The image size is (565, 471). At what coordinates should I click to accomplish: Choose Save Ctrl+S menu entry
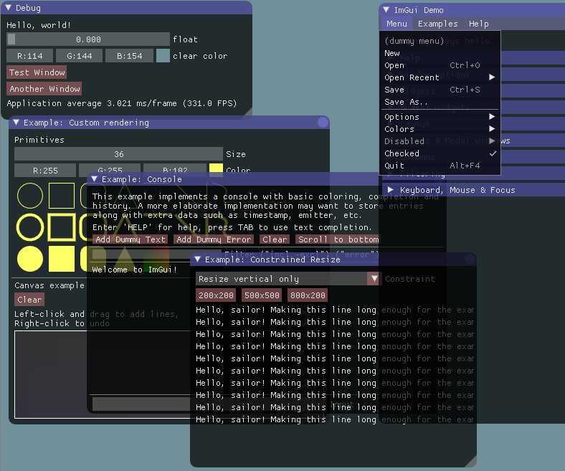(440, 90)
